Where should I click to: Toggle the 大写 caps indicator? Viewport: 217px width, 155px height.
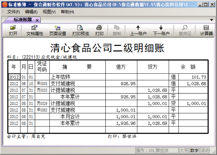(x=184, y=151)
